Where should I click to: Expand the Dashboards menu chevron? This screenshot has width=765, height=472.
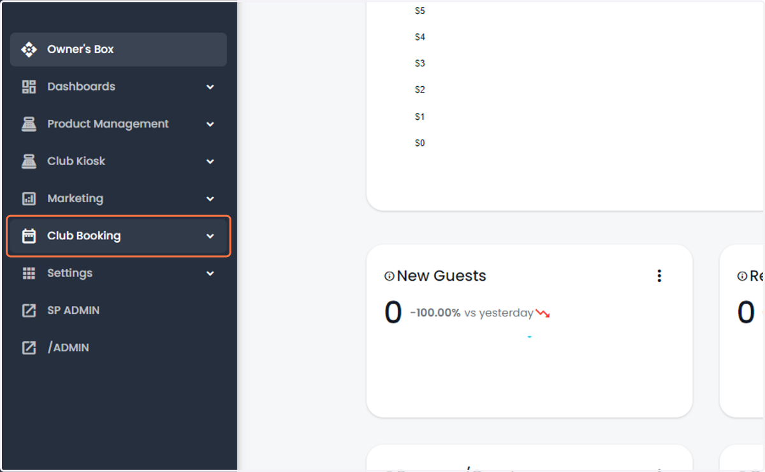(x=210, y=87)
